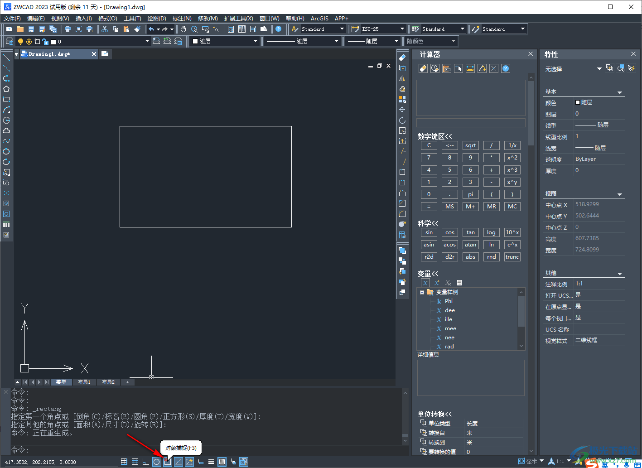The height and width of the screenshot is (468, 642).
Task: Open the 修改(M) menu
Action: click(208, 19)
